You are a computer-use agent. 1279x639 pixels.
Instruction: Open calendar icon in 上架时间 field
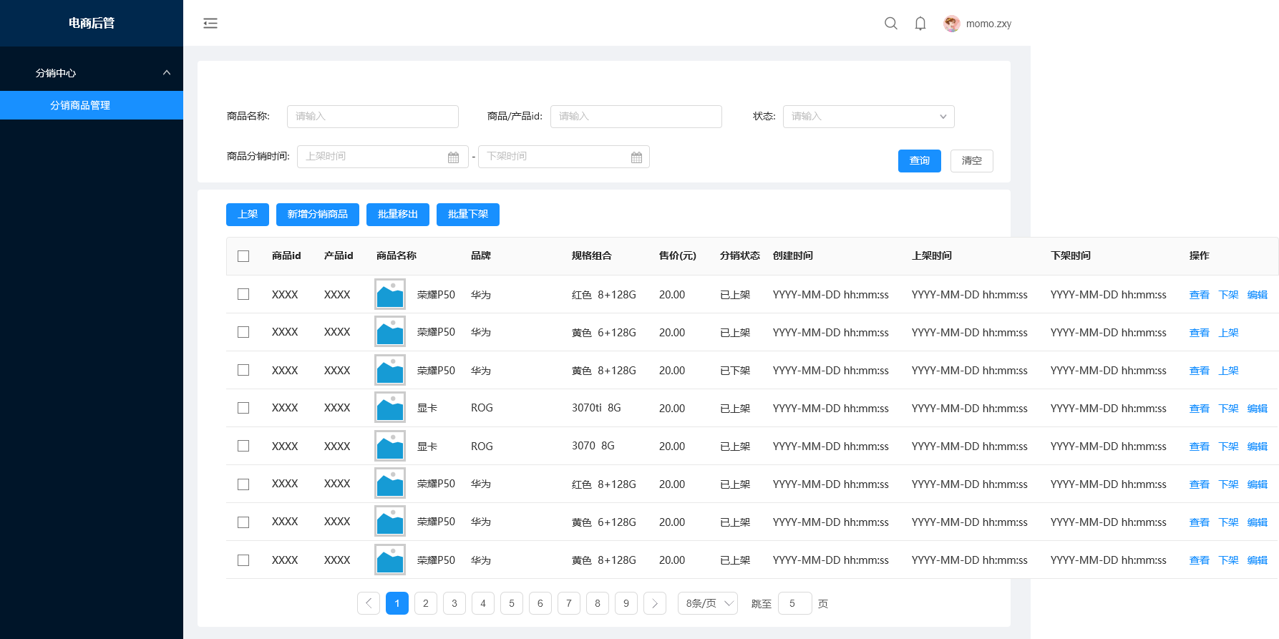453,157
